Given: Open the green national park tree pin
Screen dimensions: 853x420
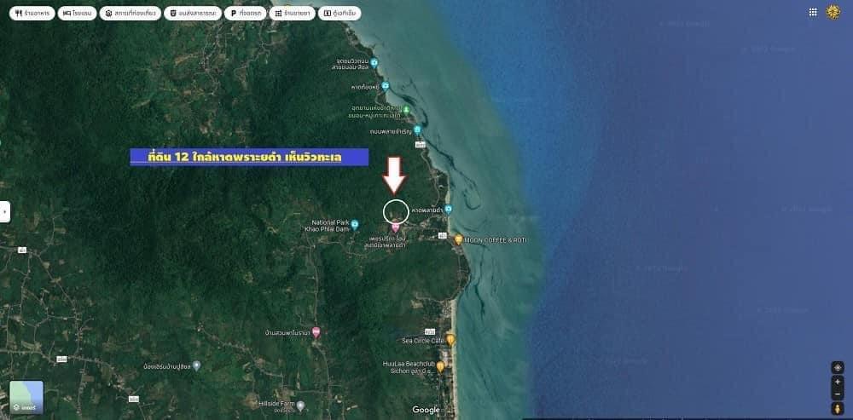Looking at the screenshot, I should pyautogui.click(x=406, y=110).
